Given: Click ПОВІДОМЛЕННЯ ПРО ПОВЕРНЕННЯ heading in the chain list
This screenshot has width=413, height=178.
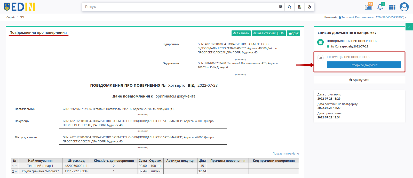Looking at the screenshot, I should (352, 41).
